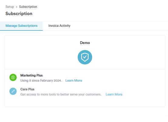Select the Subscription breadcrumb item
The image size is (168, 122).
(28, 7)
